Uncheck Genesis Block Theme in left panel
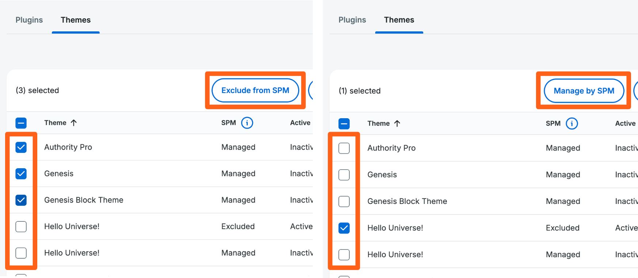638x278 pixels. coord(21,200)
